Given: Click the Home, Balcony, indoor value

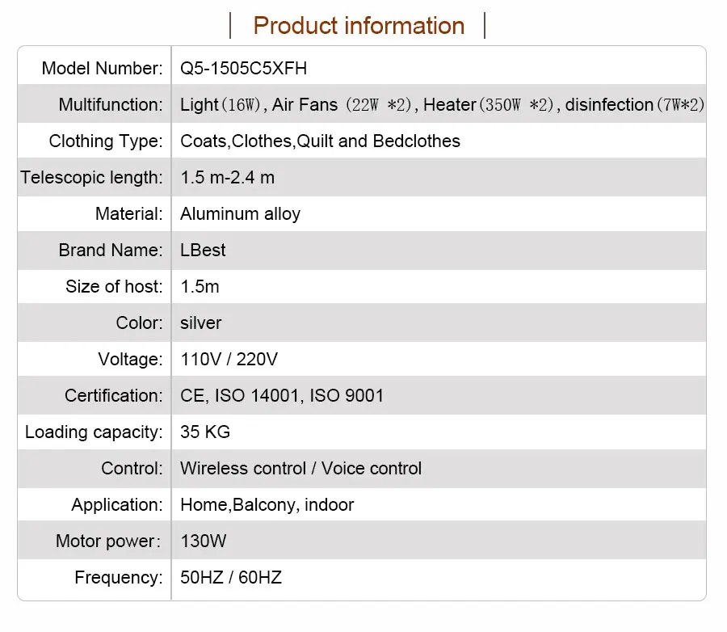Looking at the screenshot, I should point(267,504).
